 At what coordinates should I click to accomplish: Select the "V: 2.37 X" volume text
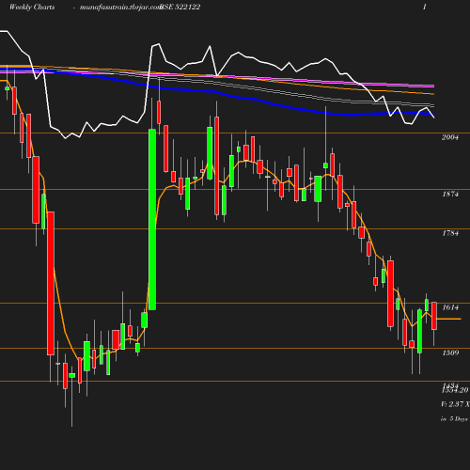[x=455, y=404]
